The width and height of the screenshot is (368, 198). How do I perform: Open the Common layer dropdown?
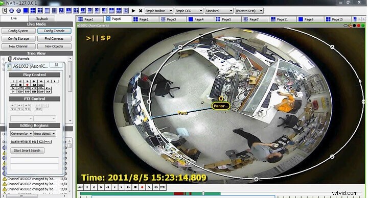(x=21, y=134)
